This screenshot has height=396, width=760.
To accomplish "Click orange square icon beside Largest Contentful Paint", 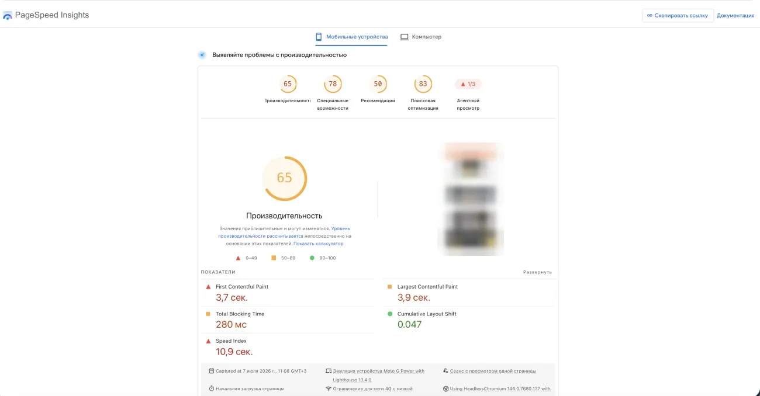I will pyautogui.click(x=390, y=287).
